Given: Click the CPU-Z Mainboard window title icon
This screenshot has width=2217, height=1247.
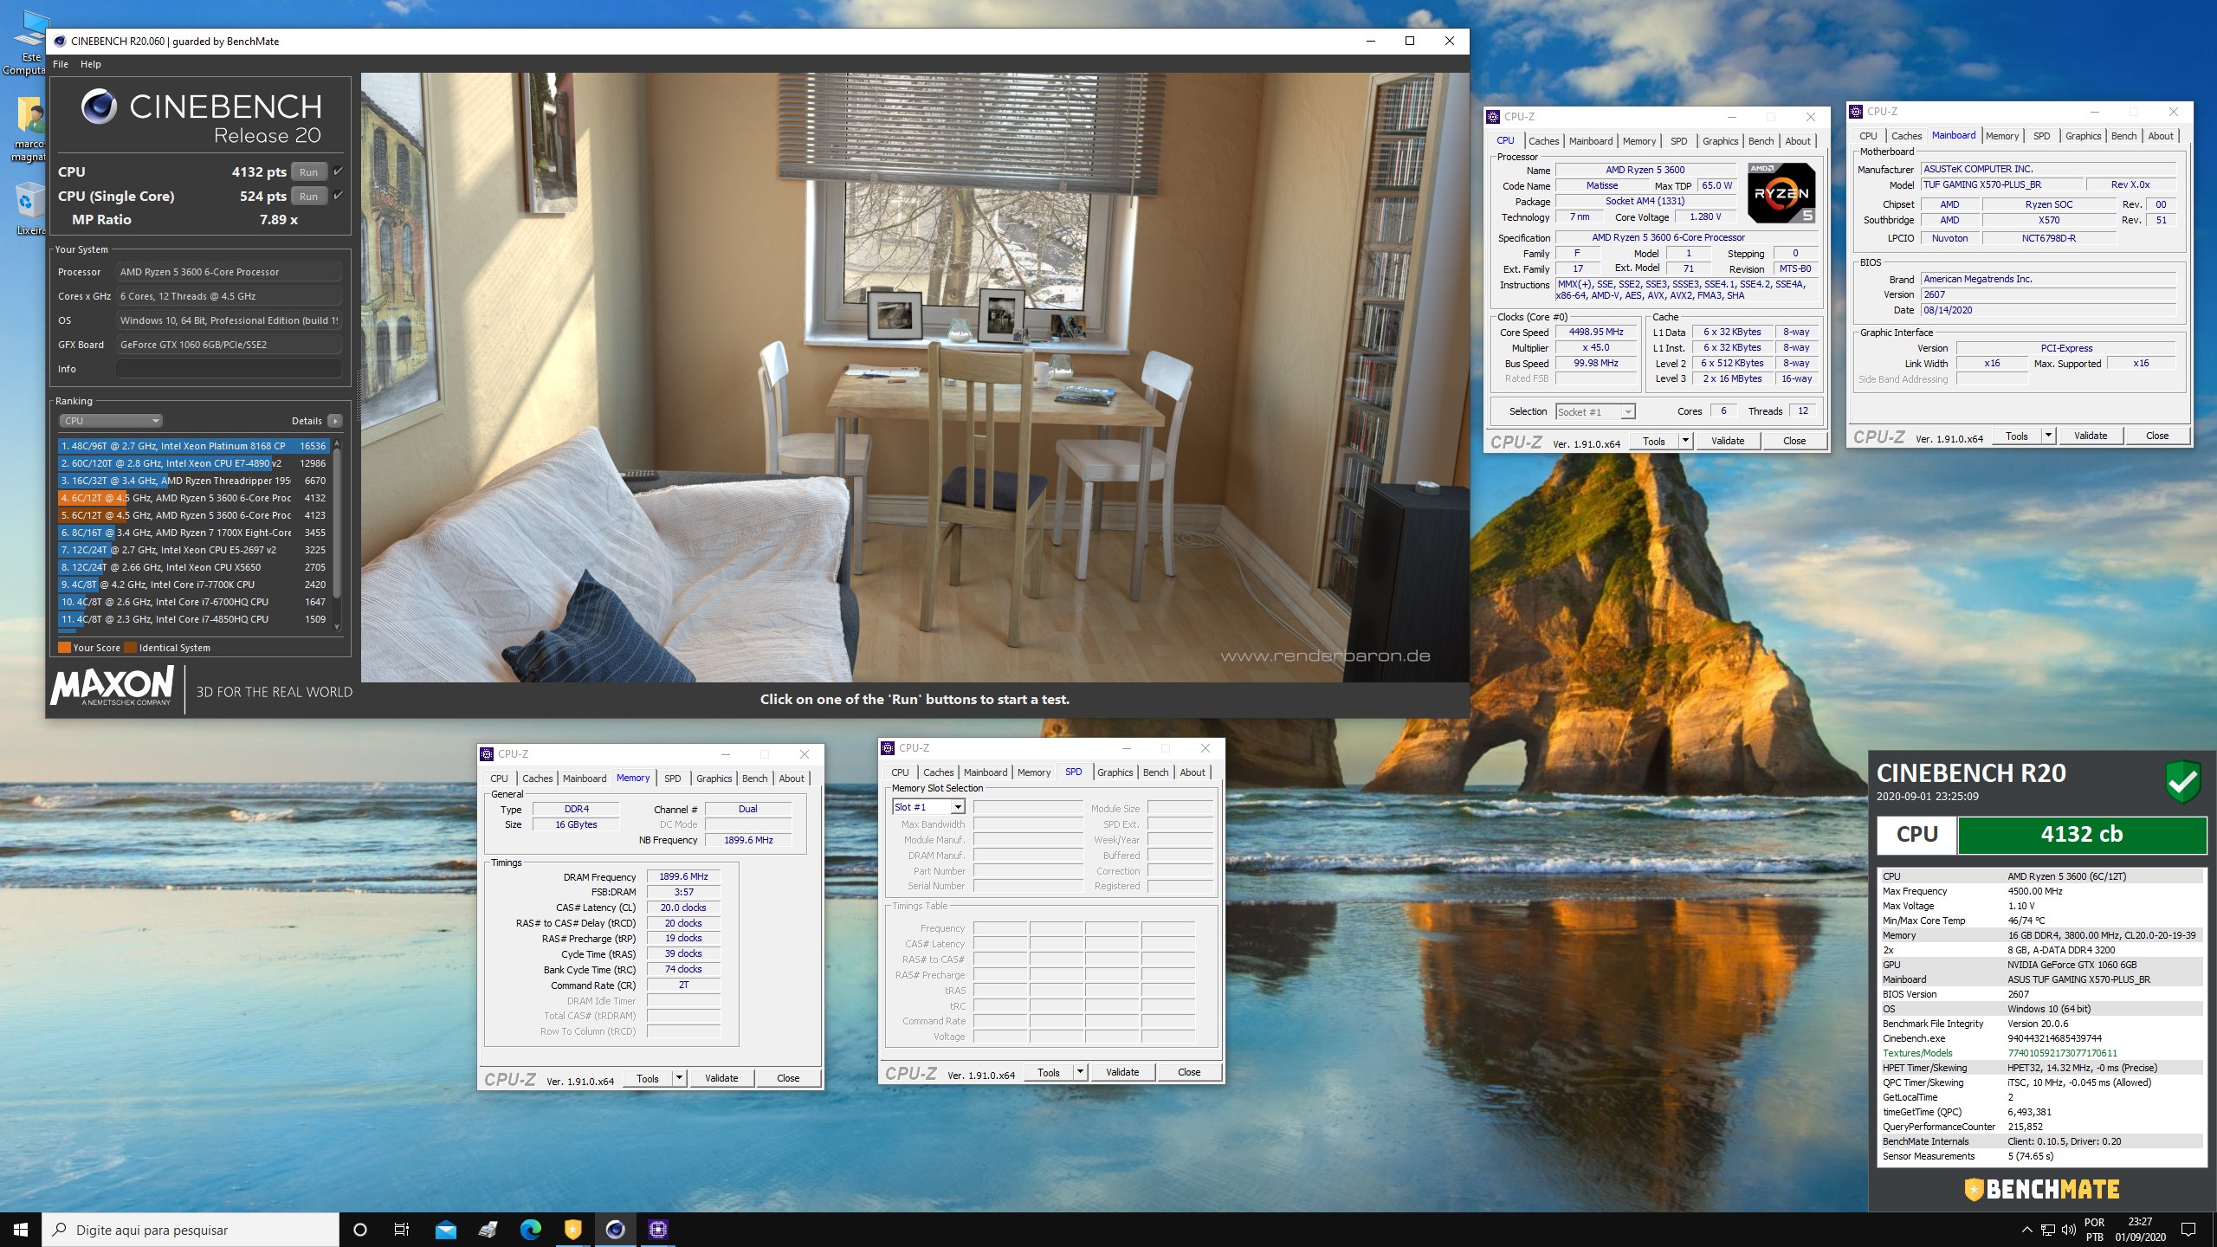Looking at the screenshot, I should pyautogui.click(x=1856, y=112).
